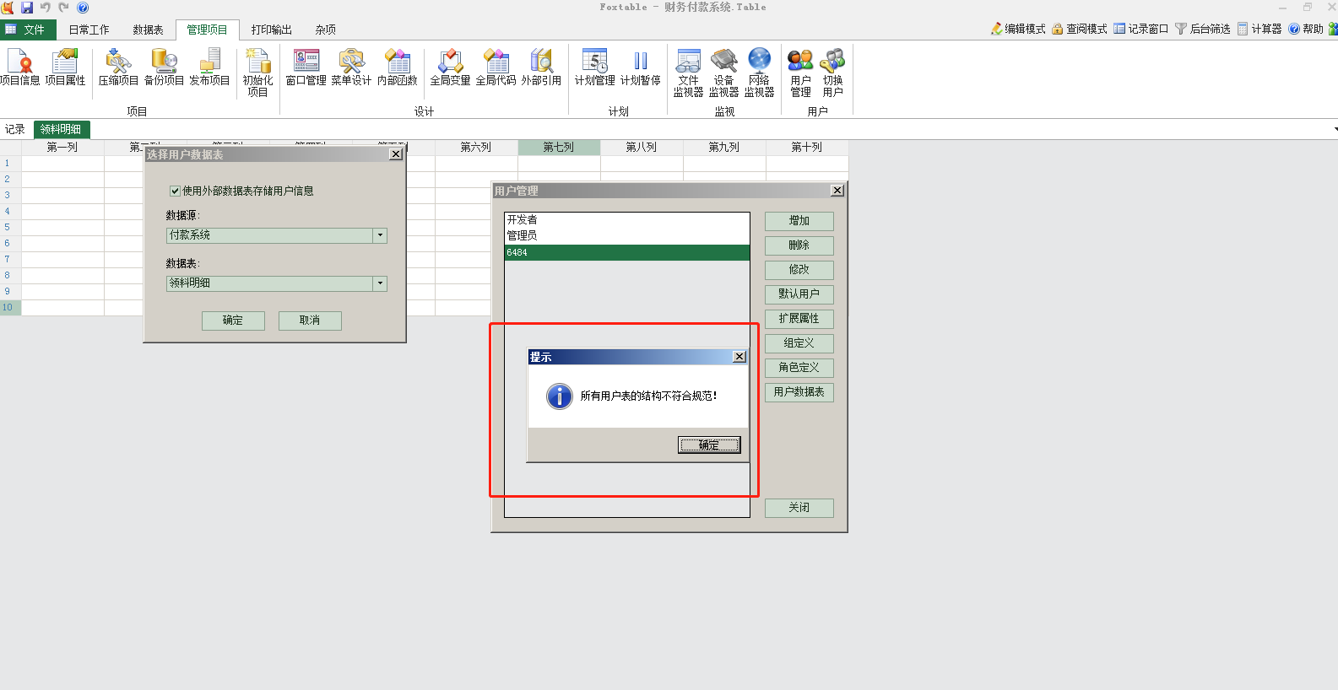Click the 用户管理 ribbon icon
The width and height of the screenshot is (1338, 690).
pos(800,73)
